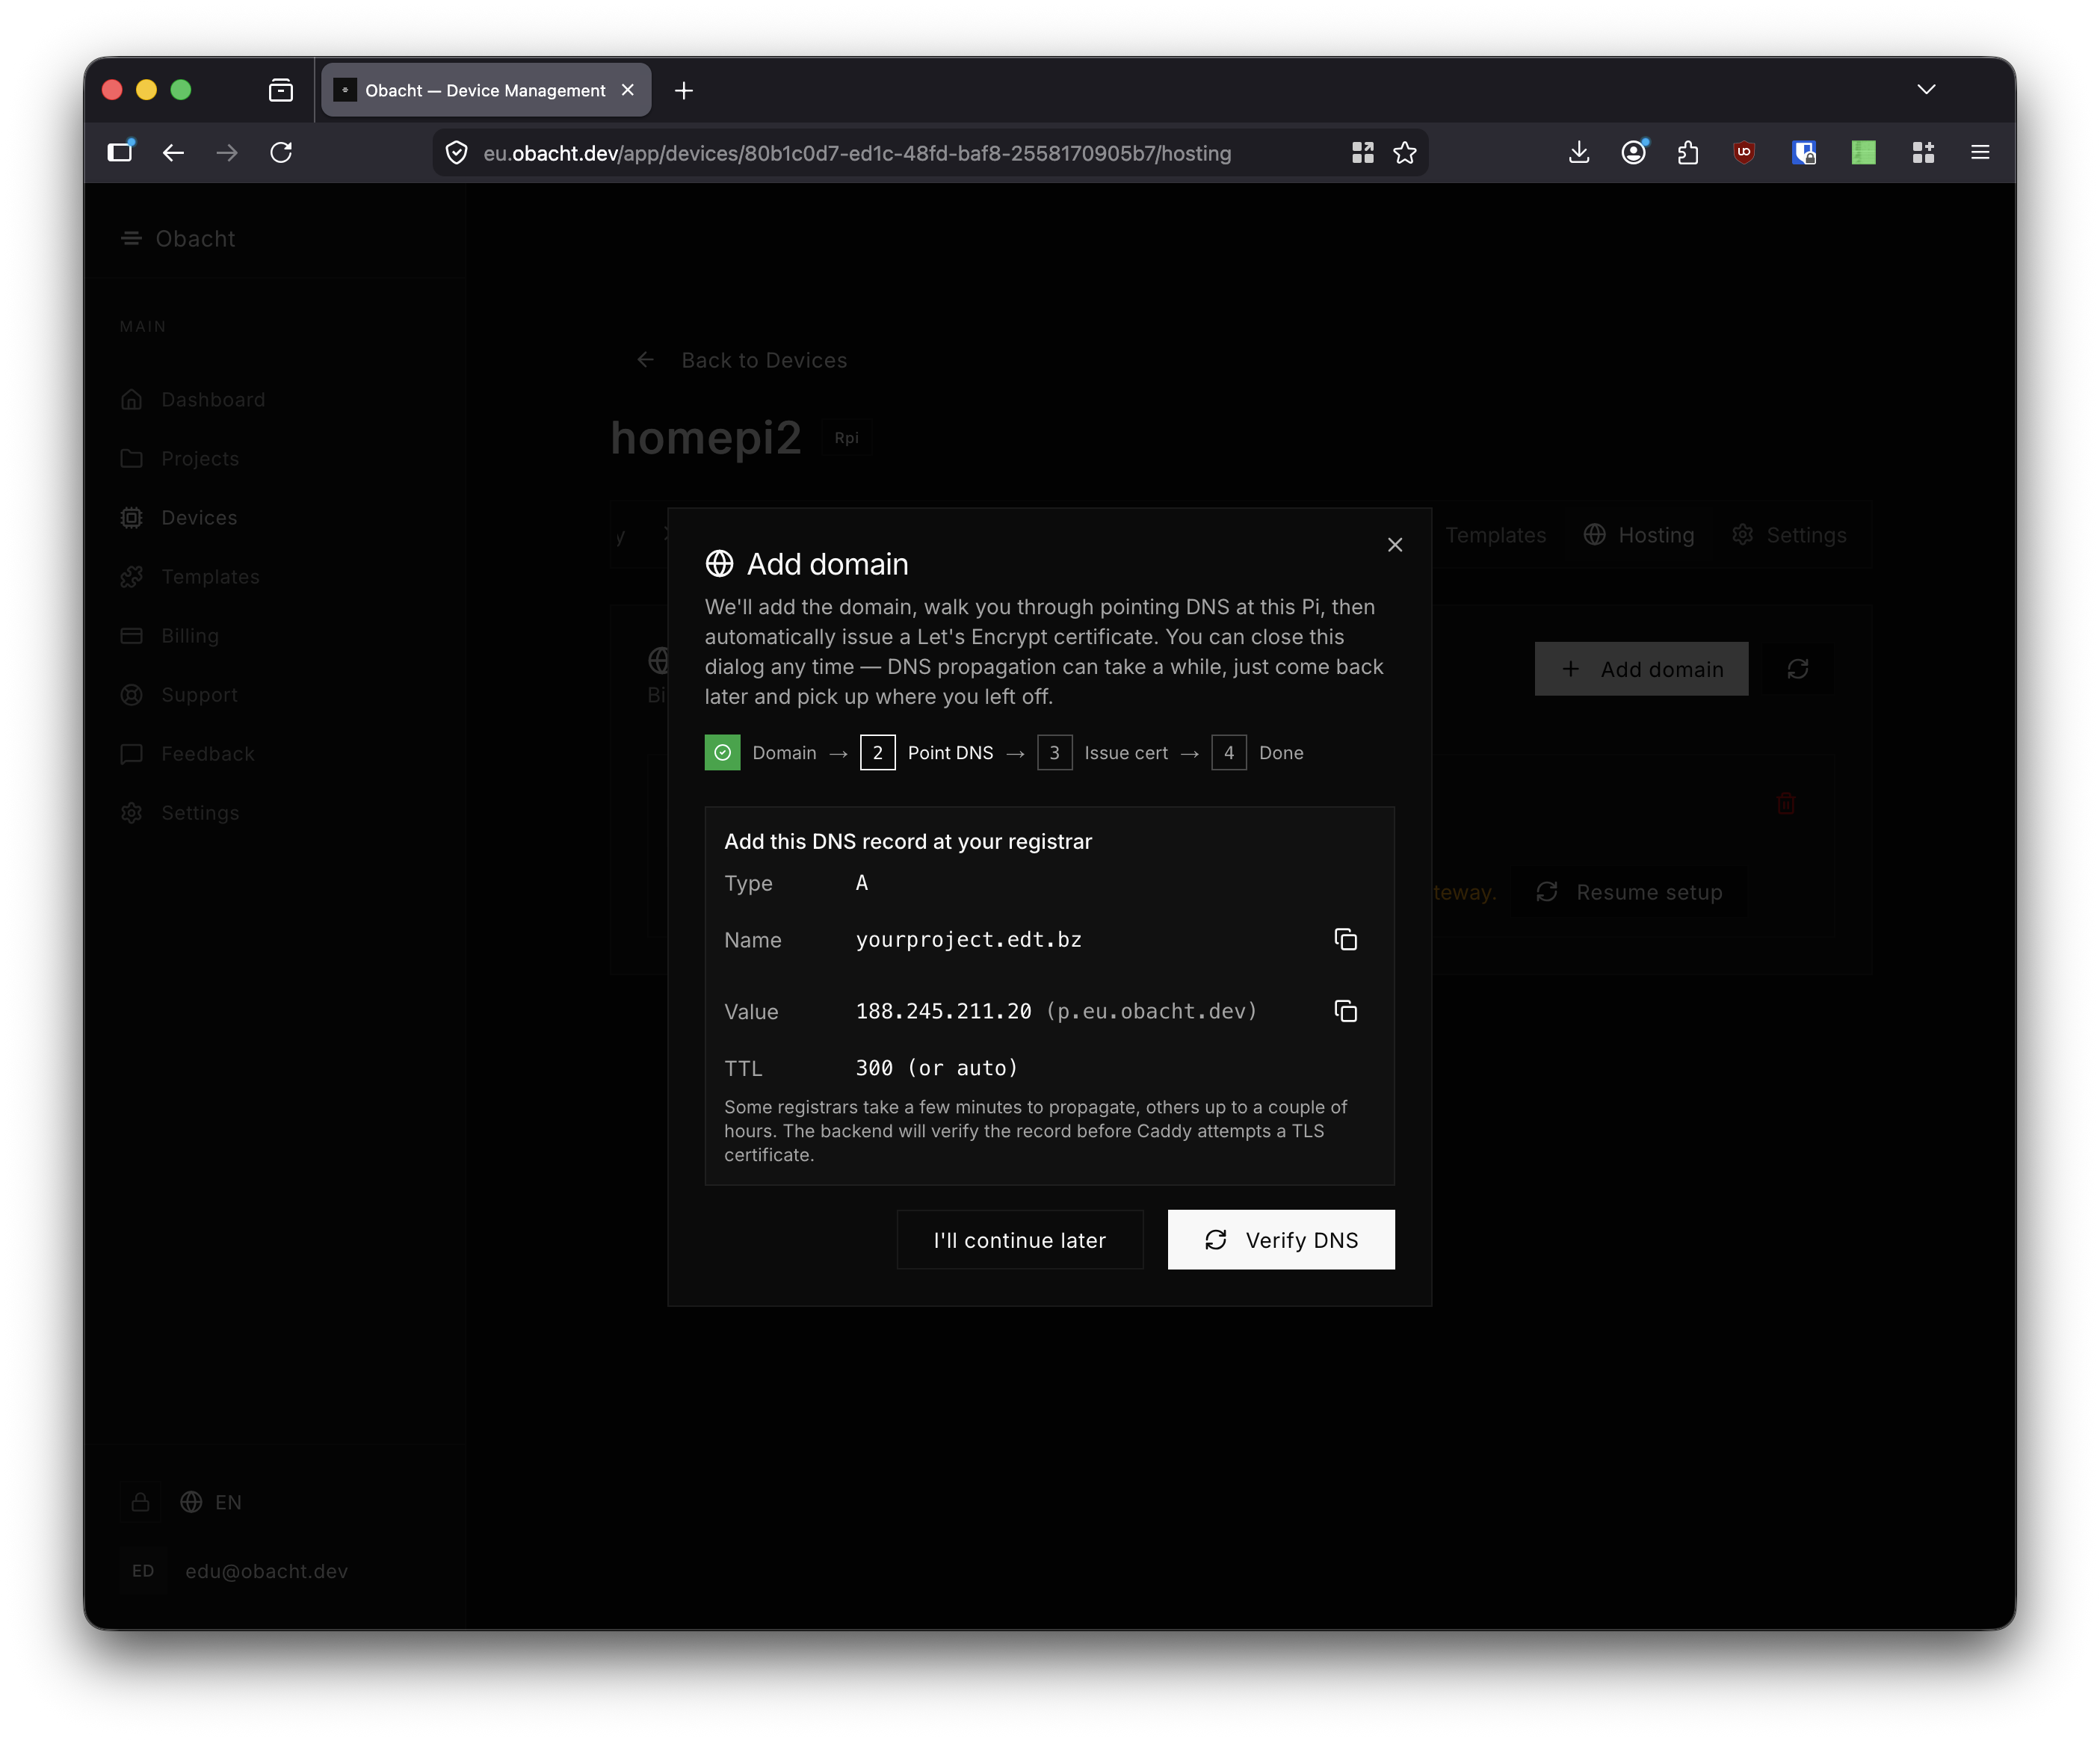Open browser application hamburger menu
The width and height of the screenshot is (2100, 1741).
pos(1980,152)
